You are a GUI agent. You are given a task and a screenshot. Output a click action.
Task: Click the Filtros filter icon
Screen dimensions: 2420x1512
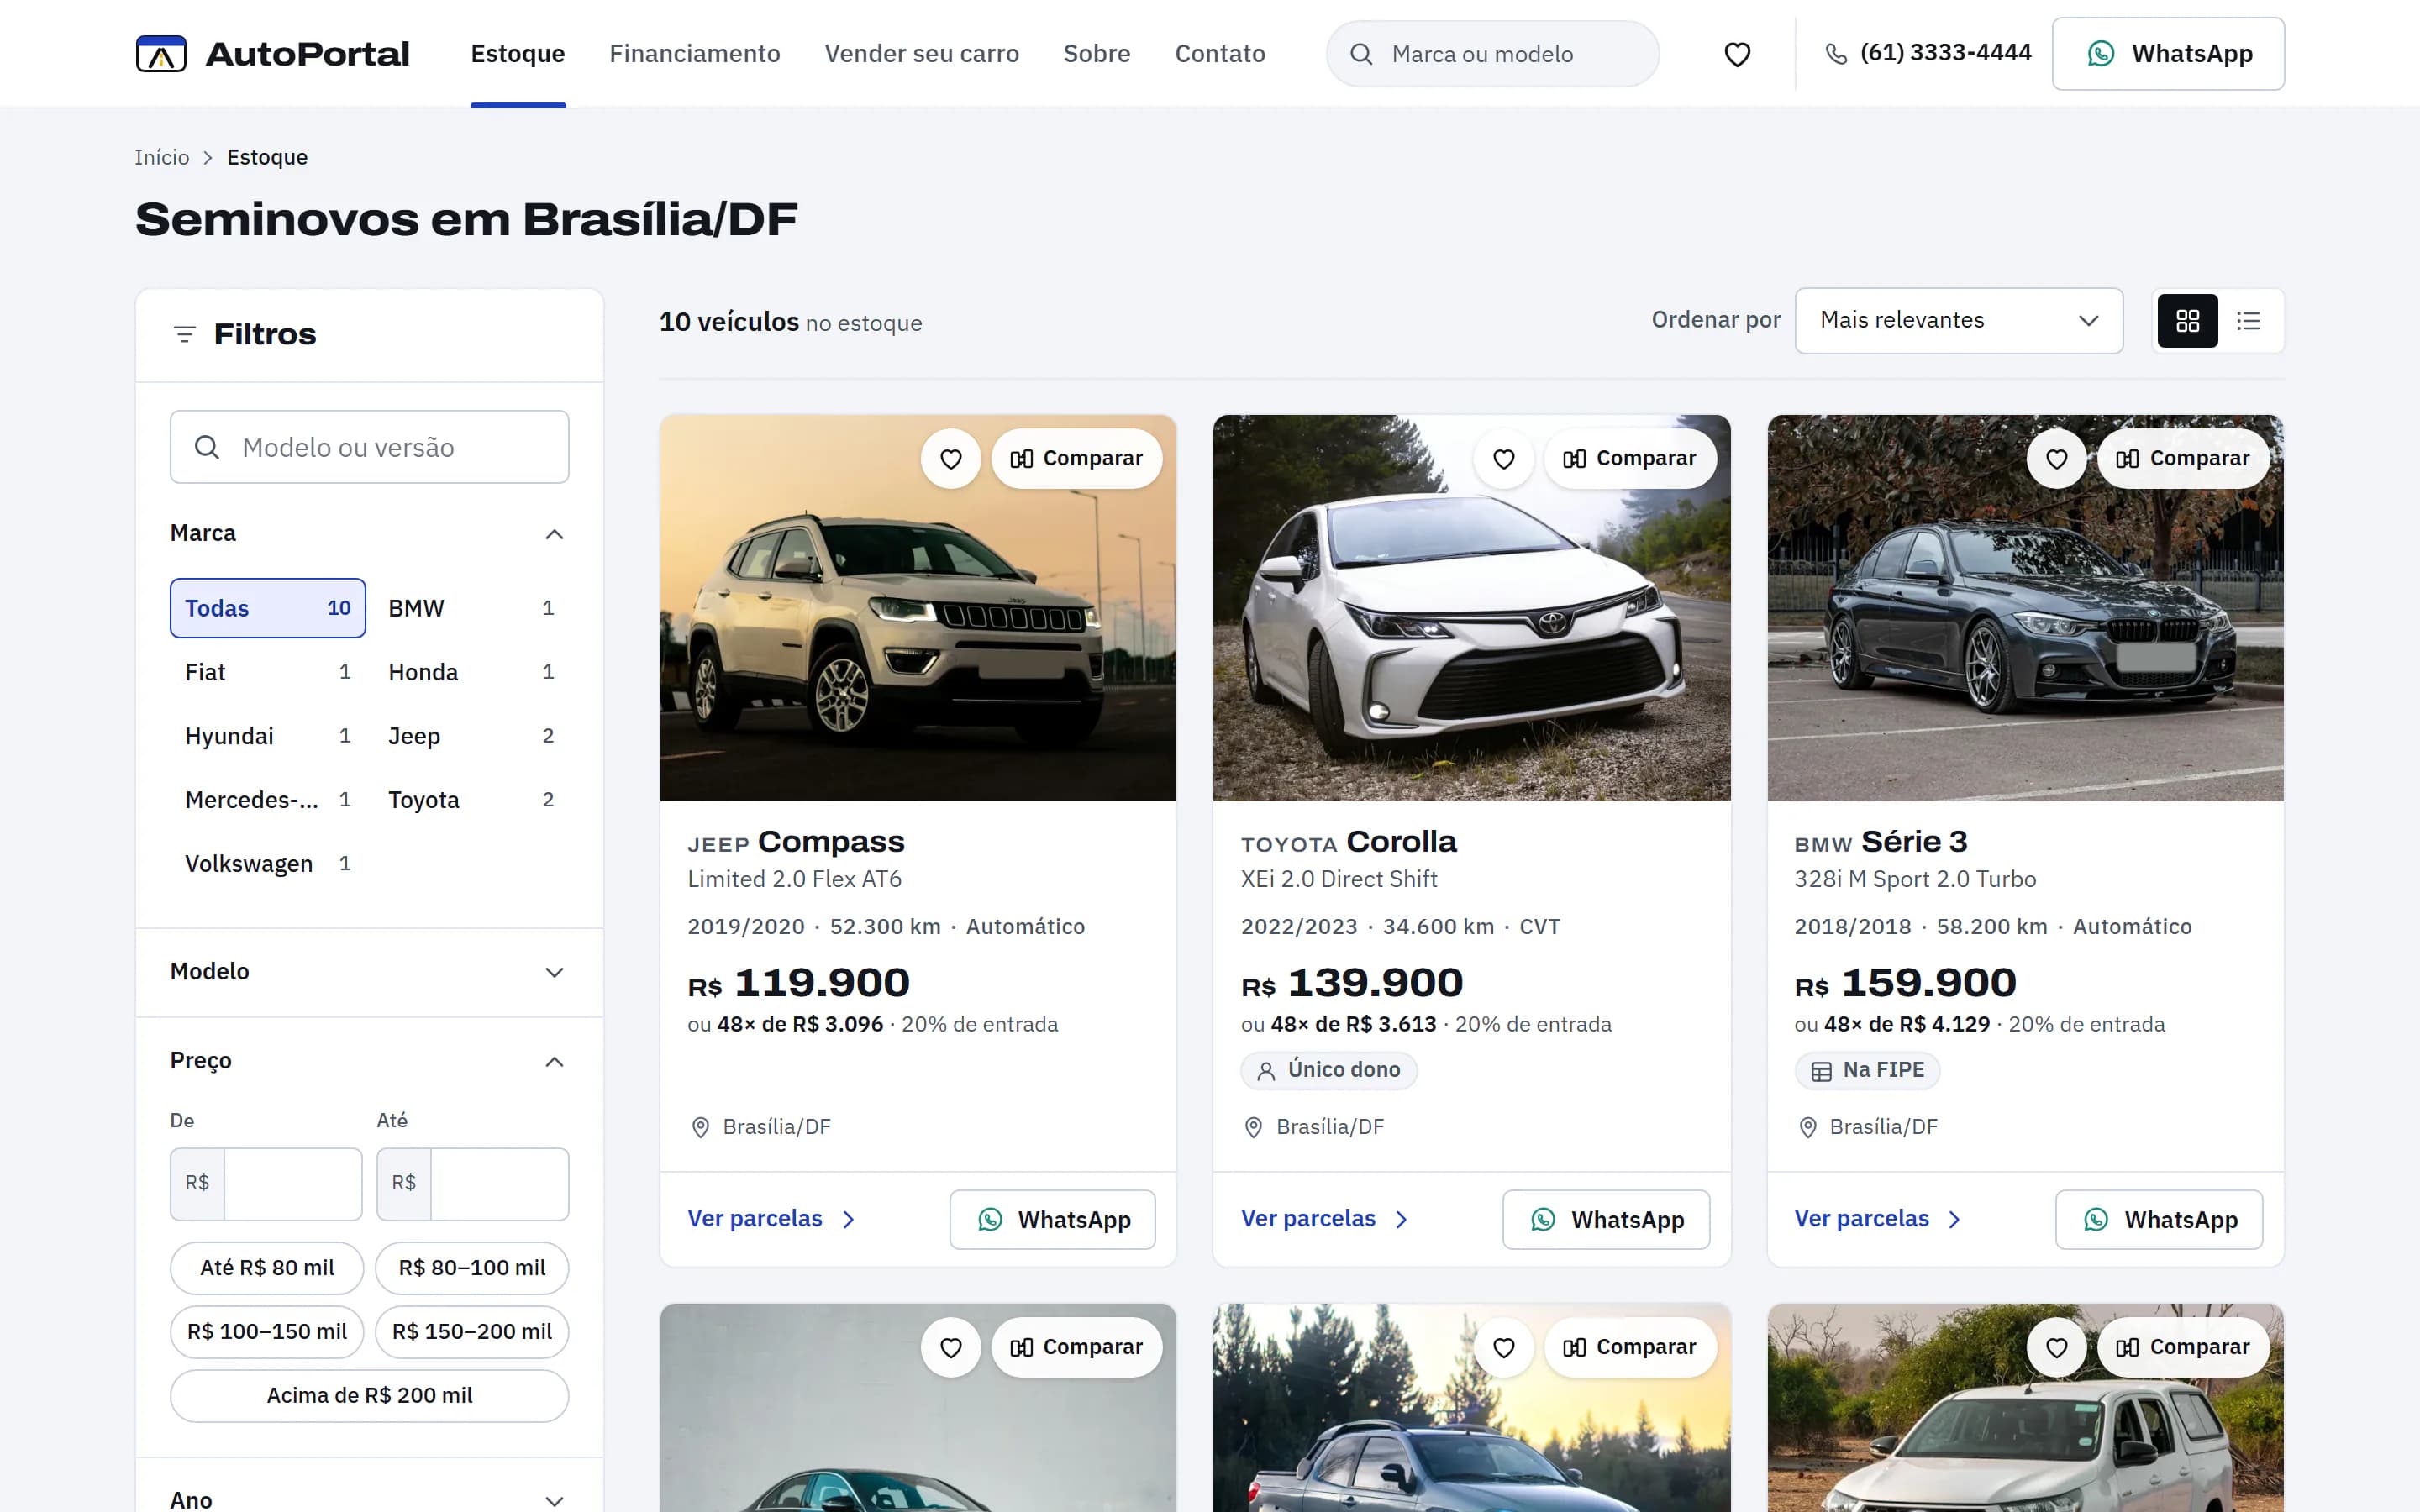pyautogui.click(x=185, y=334)
